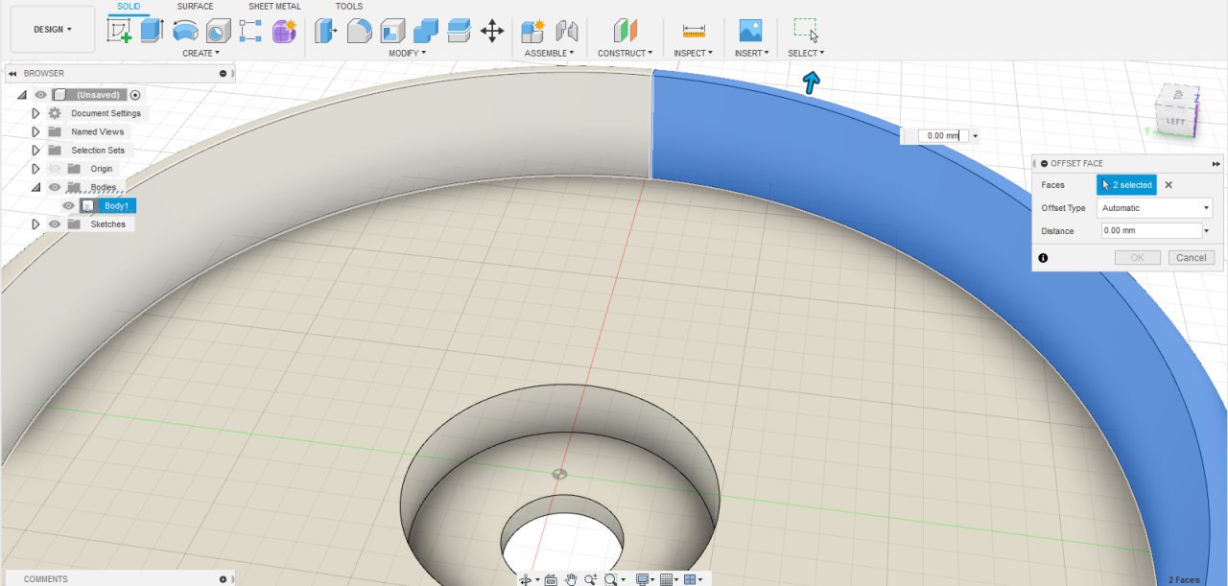
Task: Click the Zoom Window fit tool
Action: pos(610,579)
